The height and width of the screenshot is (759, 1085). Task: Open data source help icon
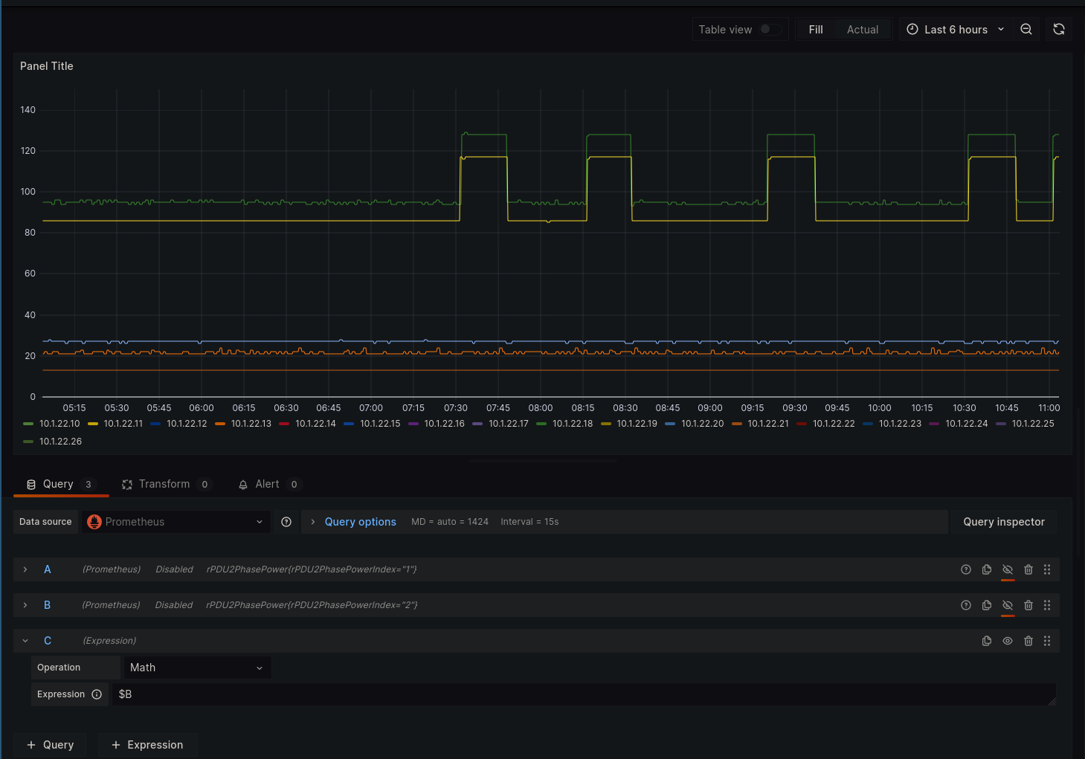[x=286, y=522]
